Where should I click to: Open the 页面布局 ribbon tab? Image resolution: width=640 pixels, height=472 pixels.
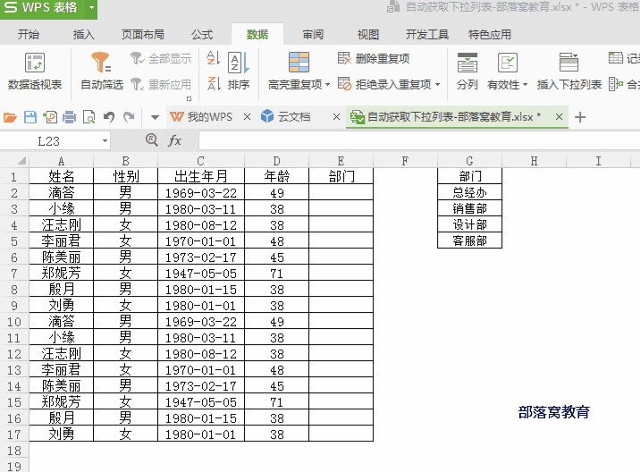click(x=142, y=35)
